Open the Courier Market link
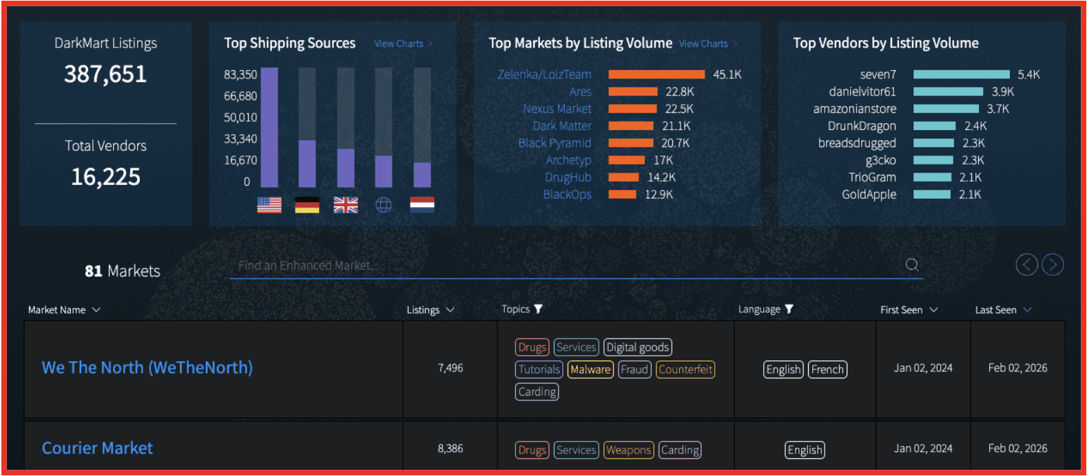This screenshot has width=1087, height=476. (x=97, y=448)
